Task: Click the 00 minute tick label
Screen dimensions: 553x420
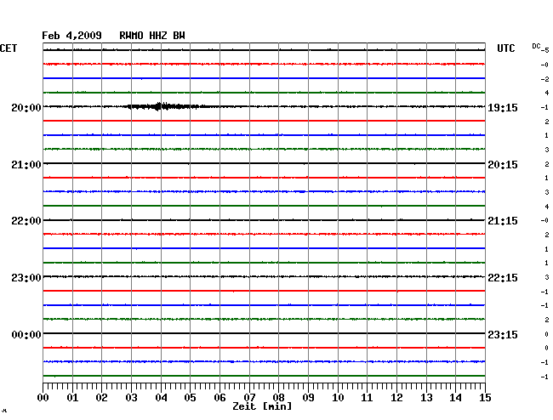Action: 43,397
